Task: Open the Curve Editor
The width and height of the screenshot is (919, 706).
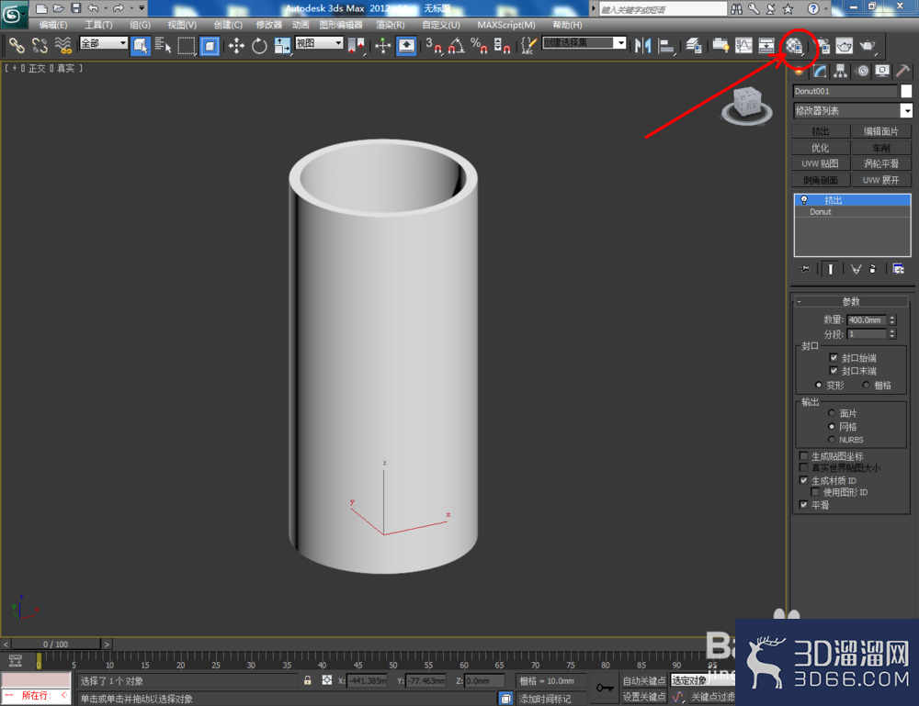Action: pyautogui.click(x=743, y=46)
